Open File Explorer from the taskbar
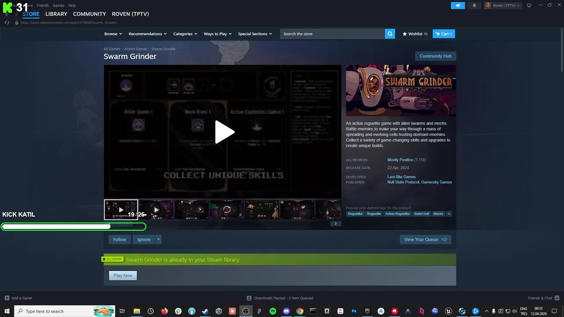 [137, 311]
